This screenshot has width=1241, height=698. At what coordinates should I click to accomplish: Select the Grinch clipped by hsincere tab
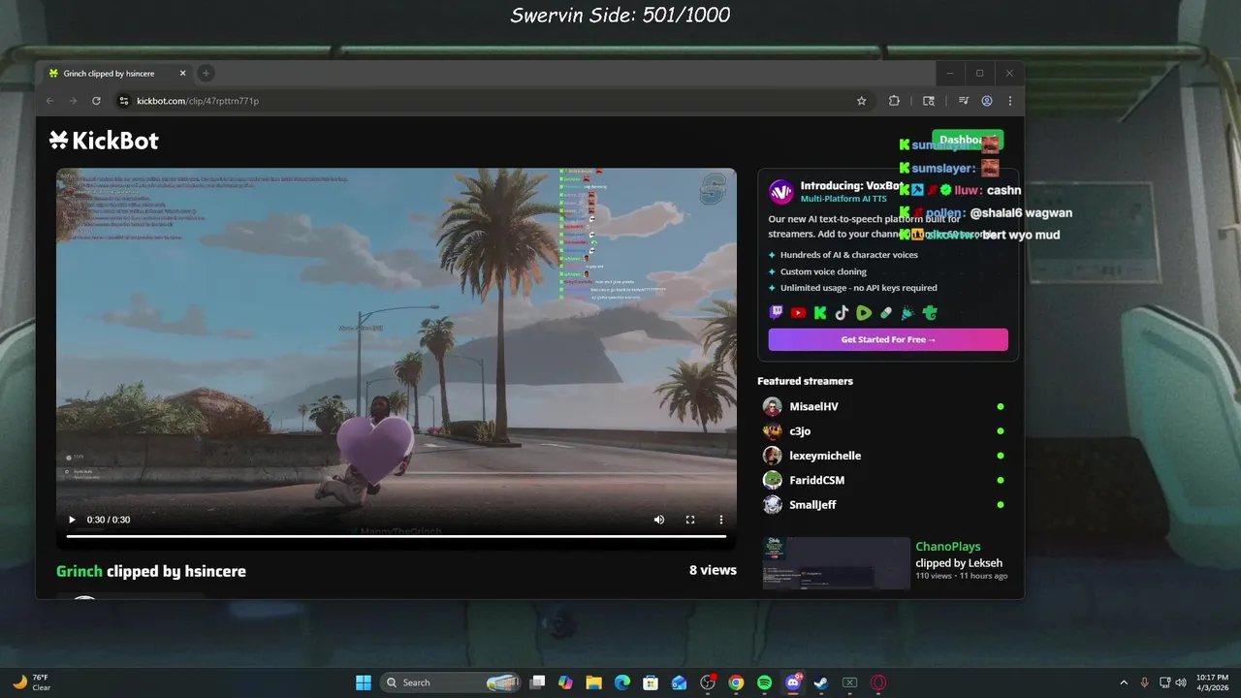pos(114,74)
